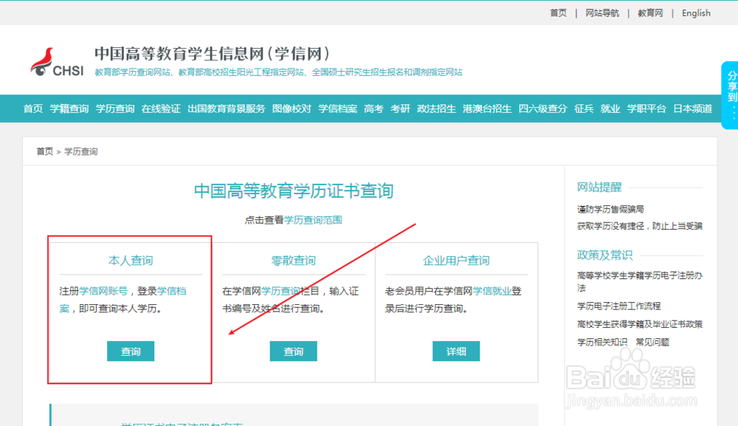The image size is (738, 426).
Task: Open 出国教育背景服务 menu item
Action: pos(227,109)
